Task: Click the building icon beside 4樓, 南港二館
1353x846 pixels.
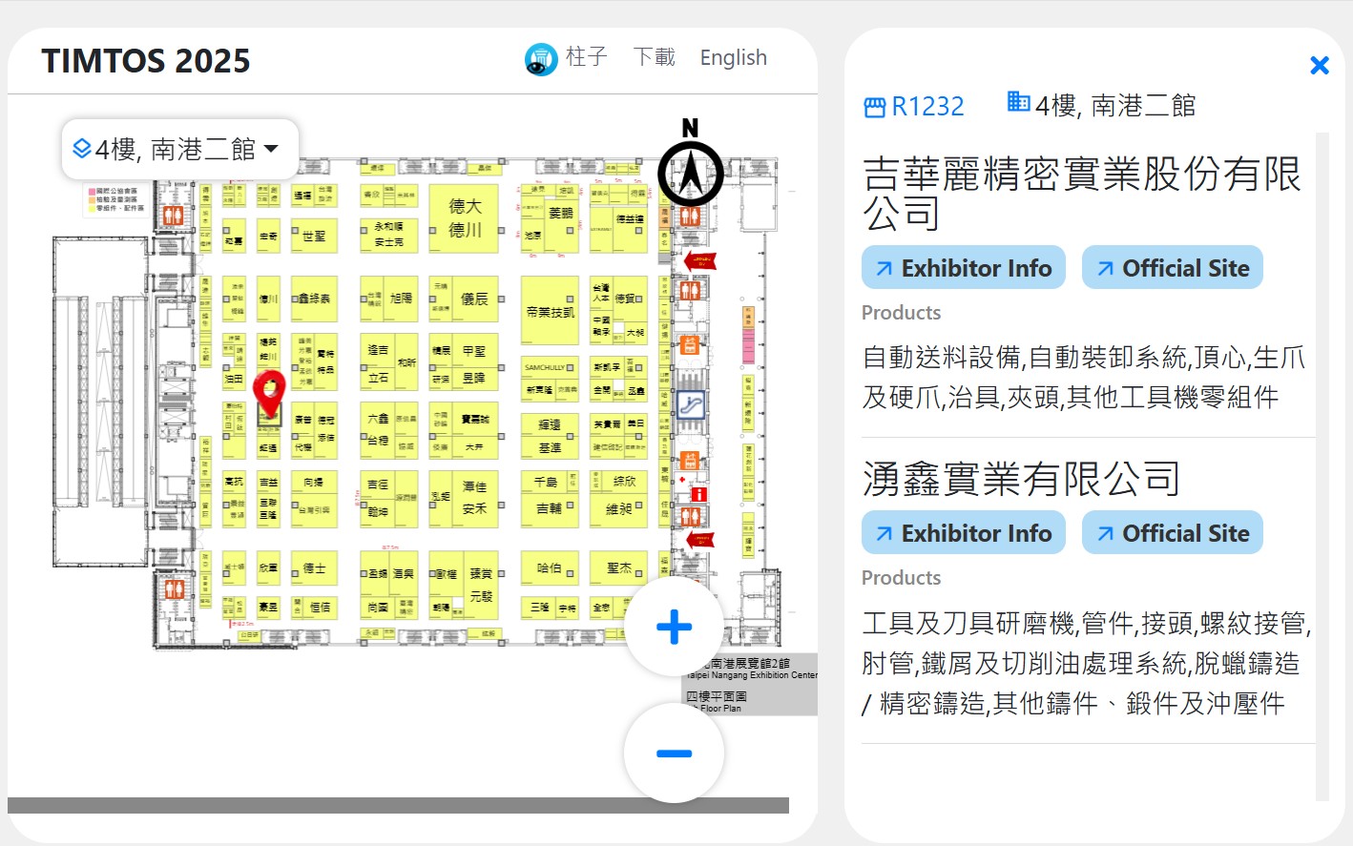Action: 1018,101
